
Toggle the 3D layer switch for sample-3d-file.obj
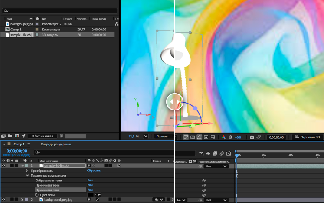point(119,165)
